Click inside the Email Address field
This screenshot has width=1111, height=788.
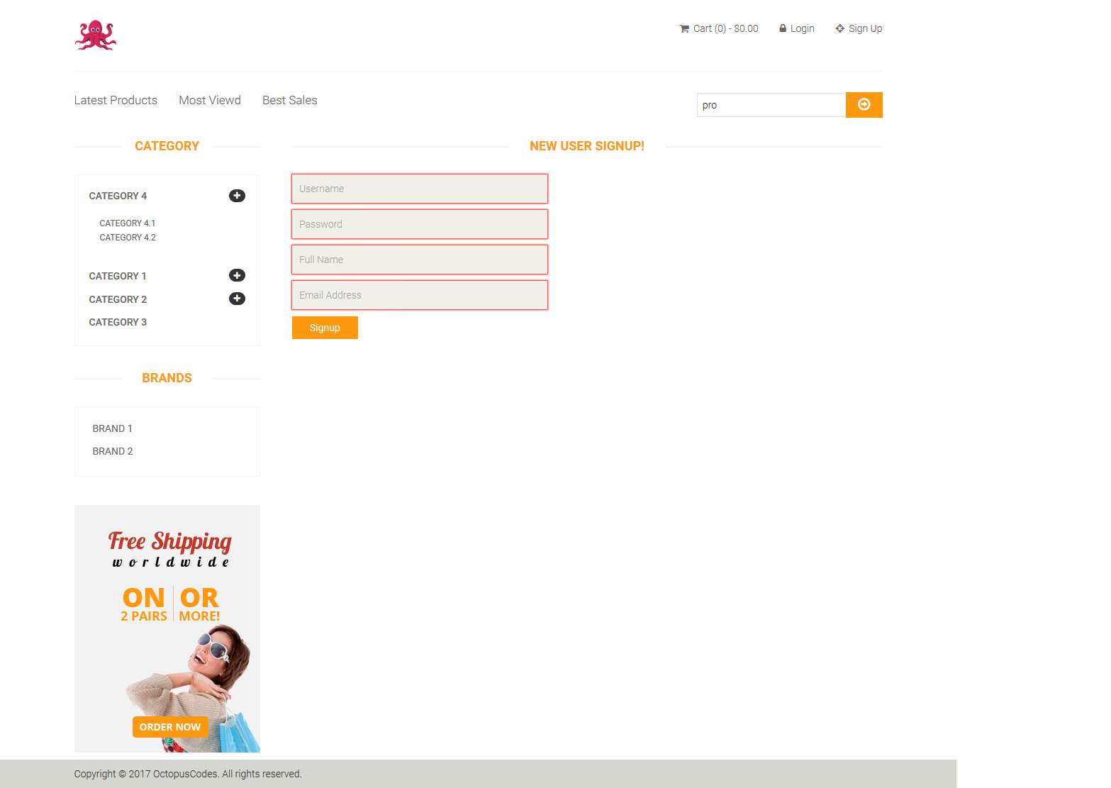pos(419,295)
